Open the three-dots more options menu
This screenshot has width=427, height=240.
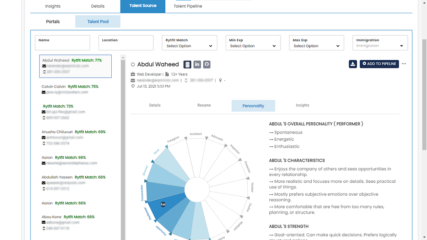tap(404, 64)
